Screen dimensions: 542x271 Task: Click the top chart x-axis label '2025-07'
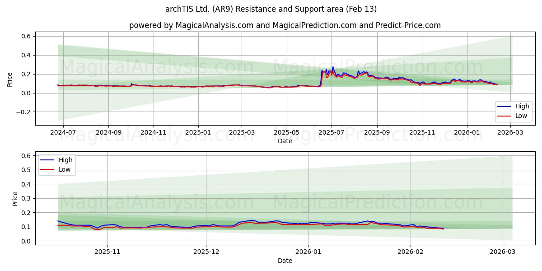tap(332, 132)
